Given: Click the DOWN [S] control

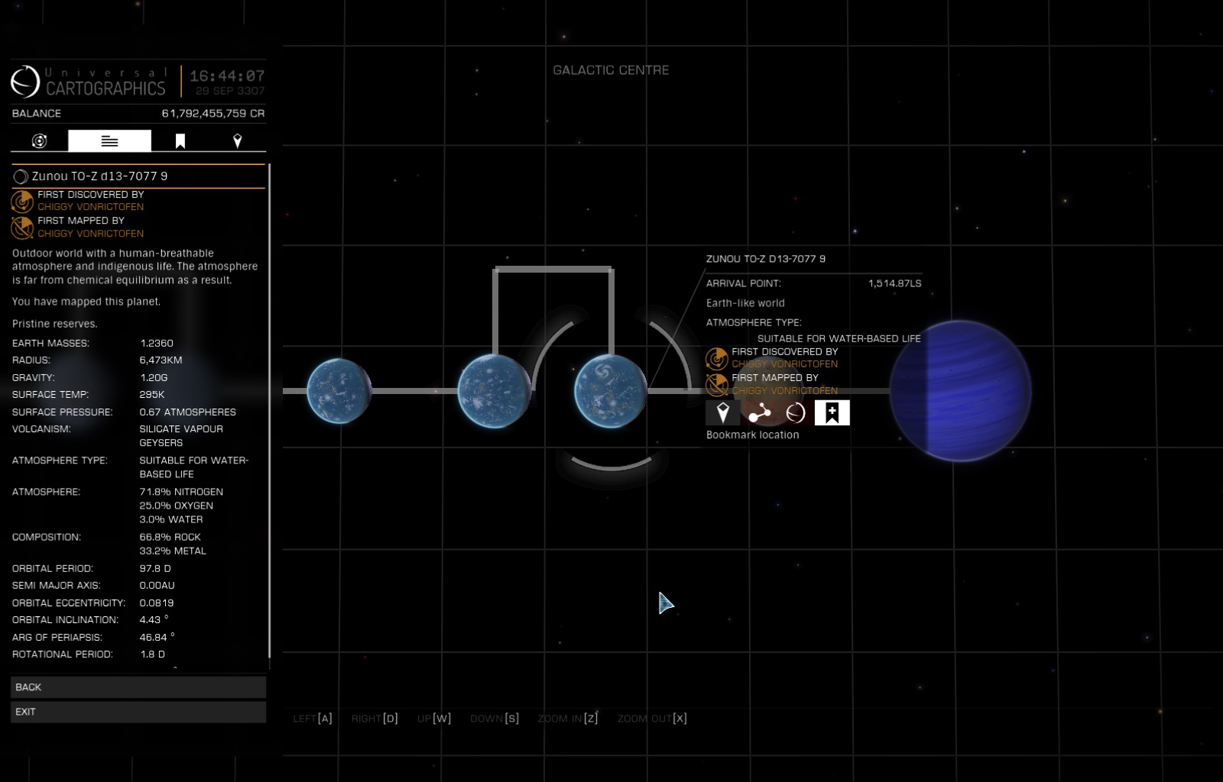Looking at the screenshot, I should (495, 719).
